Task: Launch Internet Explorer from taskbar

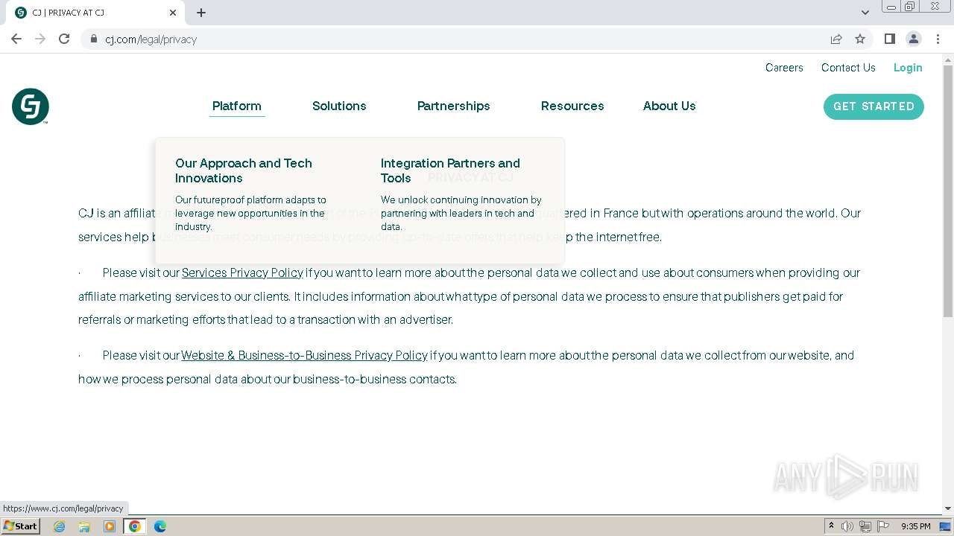Action: 60,526
